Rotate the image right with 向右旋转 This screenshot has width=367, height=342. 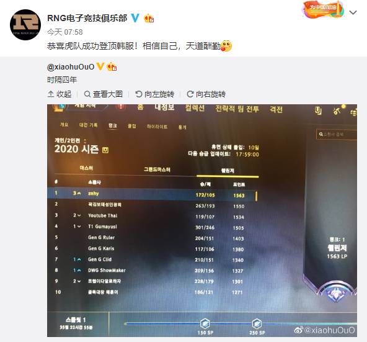point(206,94)
